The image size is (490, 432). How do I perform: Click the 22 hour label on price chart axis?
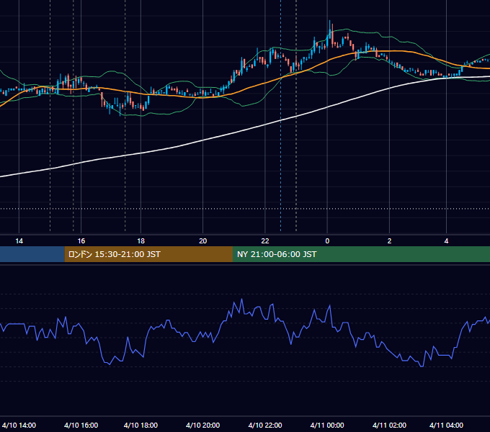265,241
